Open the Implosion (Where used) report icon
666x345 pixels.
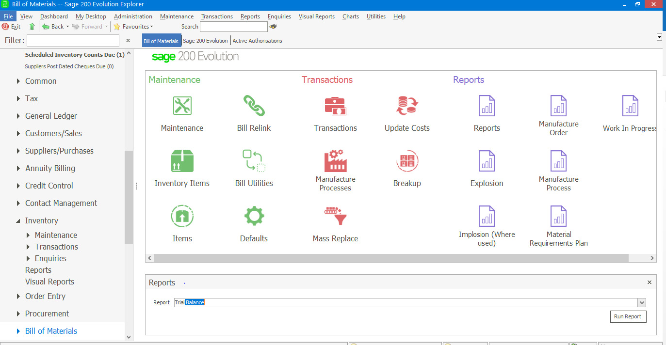(x=487, y=216)
